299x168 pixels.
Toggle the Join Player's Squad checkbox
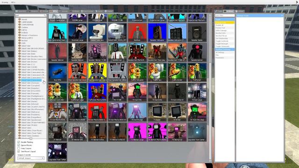point(19,151)
